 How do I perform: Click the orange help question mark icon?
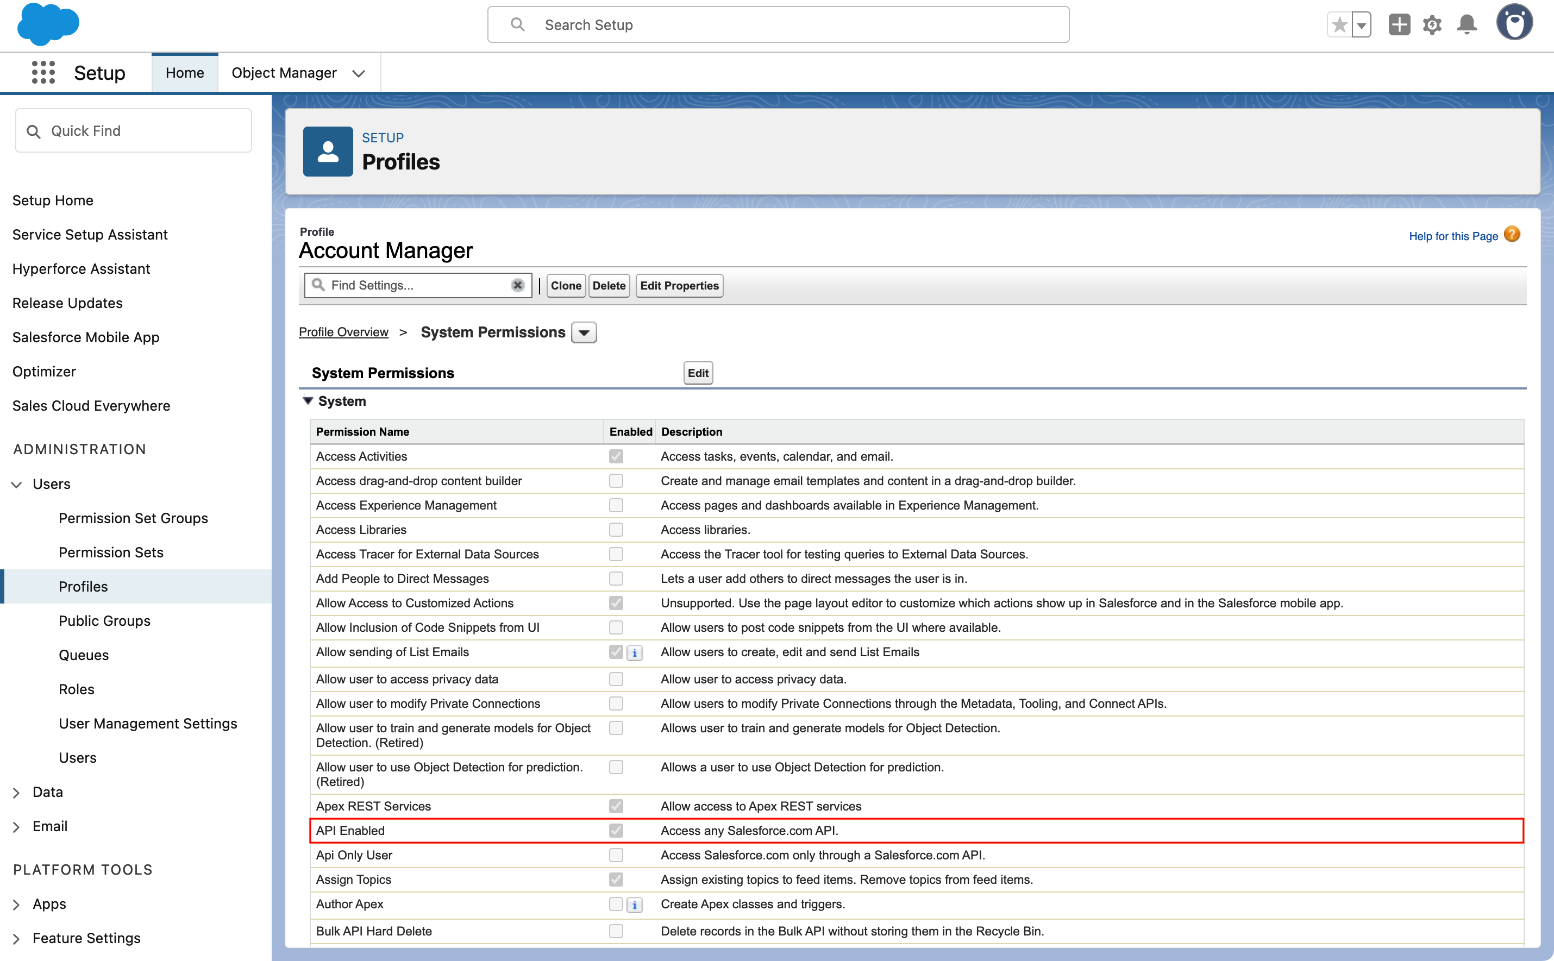pos(1512,235)
